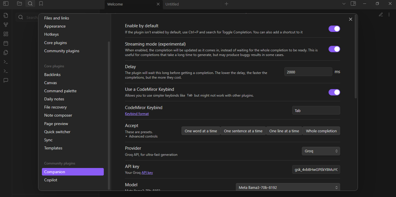396x197 pixels.
Task: Open graph view from the ribbon
Action: tap(6, 25)
